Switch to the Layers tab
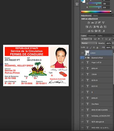This screenshot has width=114, height=131. 84,36
